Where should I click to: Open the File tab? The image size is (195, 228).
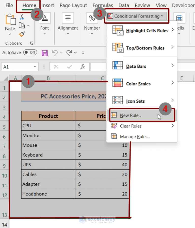[9, 5]
